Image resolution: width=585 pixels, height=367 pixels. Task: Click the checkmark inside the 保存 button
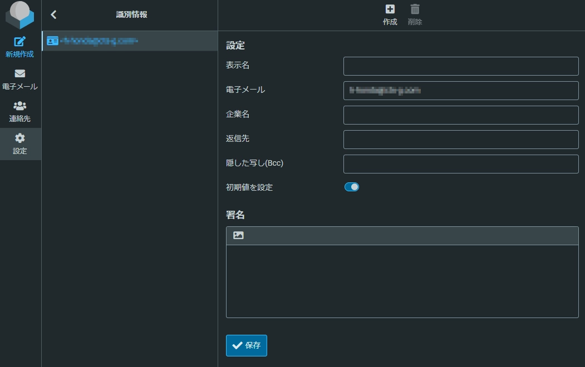(237, 345)
